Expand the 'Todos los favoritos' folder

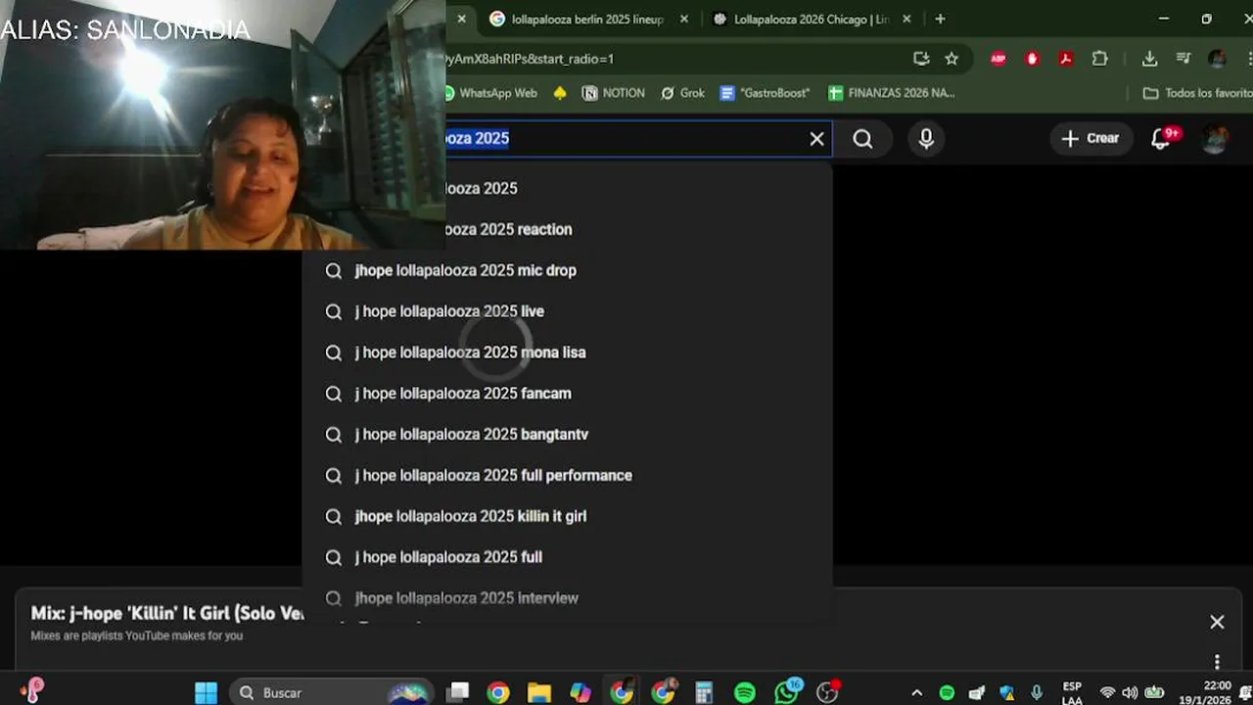(1197, 93)
